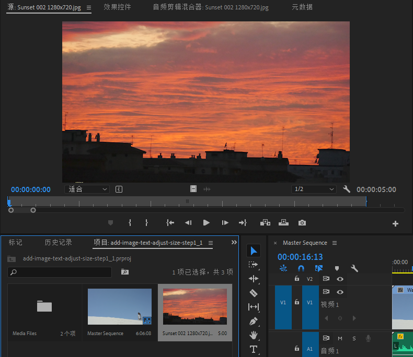Click the Export Frame camera icon
Viewport: 413px width, 357px height.
302,223
